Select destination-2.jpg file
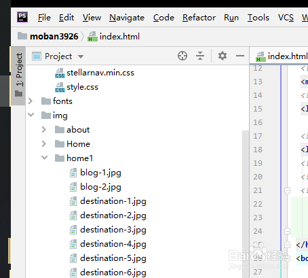Screen dimensions: 308x278 point(108,215)
